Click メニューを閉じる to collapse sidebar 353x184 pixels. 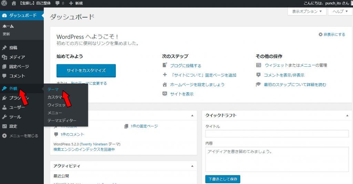24,136
